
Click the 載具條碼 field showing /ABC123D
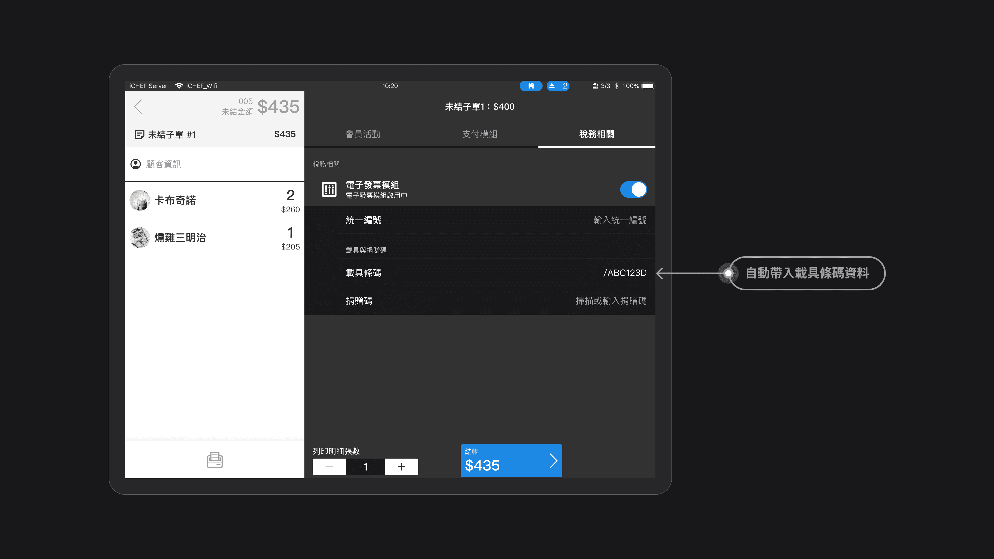[x=624, y=273]
